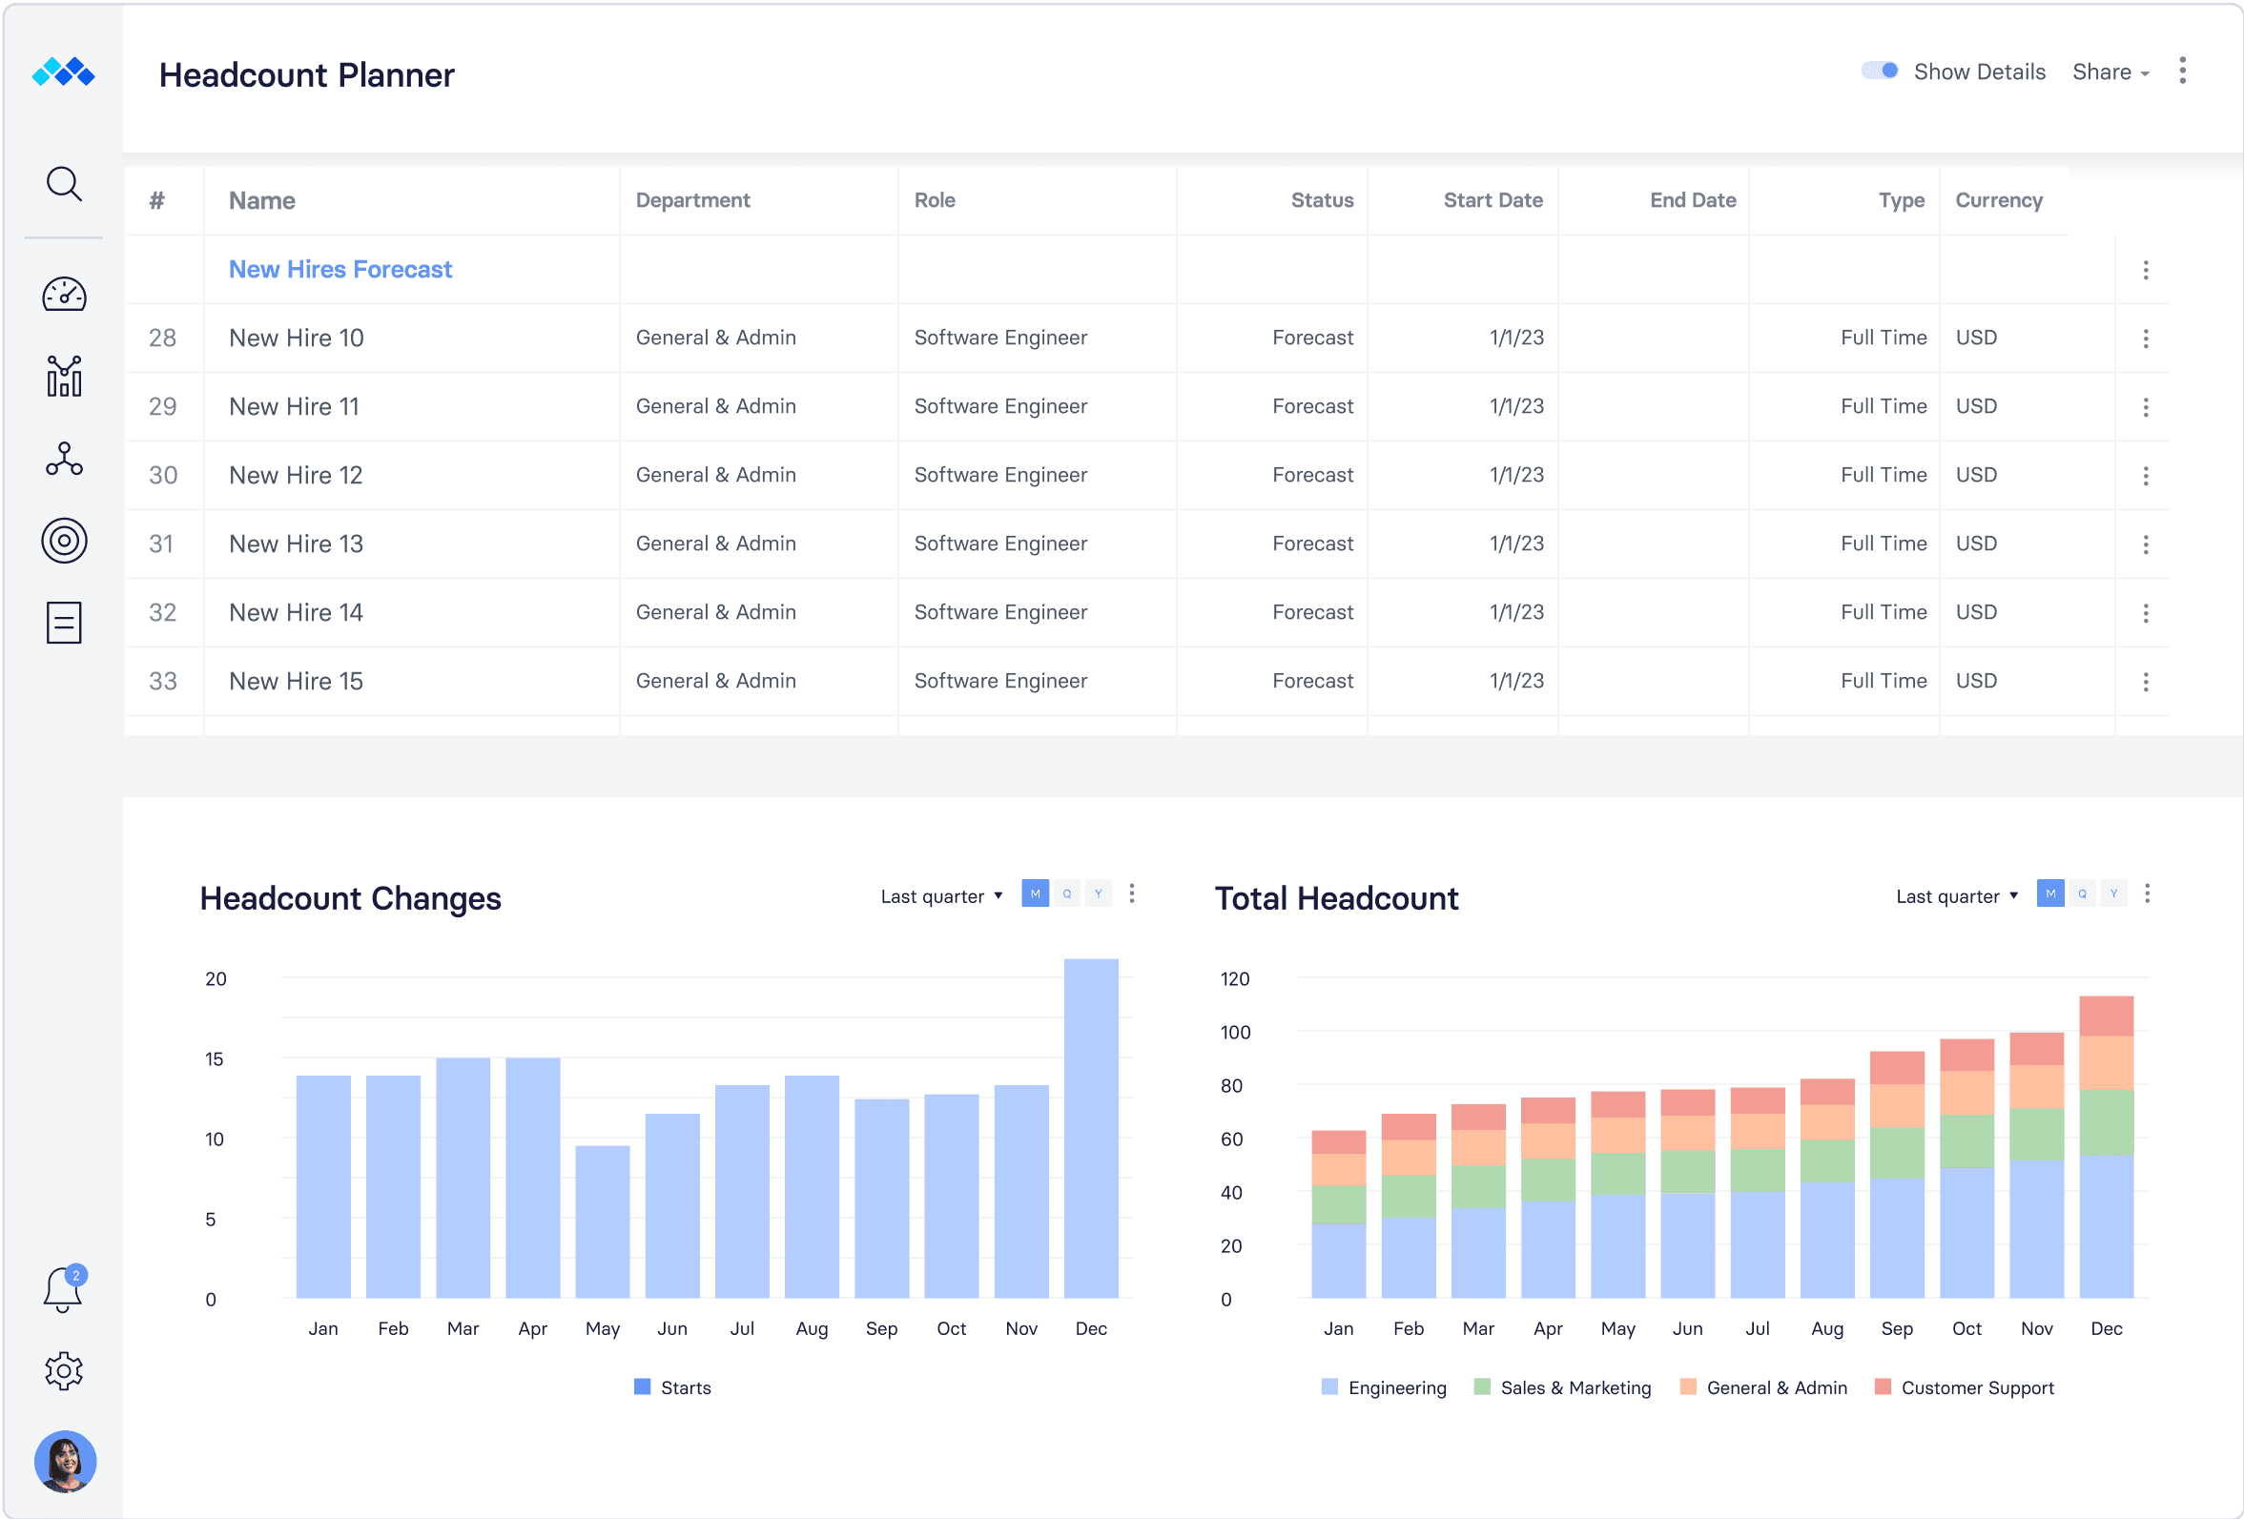This screenshot has width=2244, height=1519.
Task: Click the network/org chart icon
Action: (63, 458)
